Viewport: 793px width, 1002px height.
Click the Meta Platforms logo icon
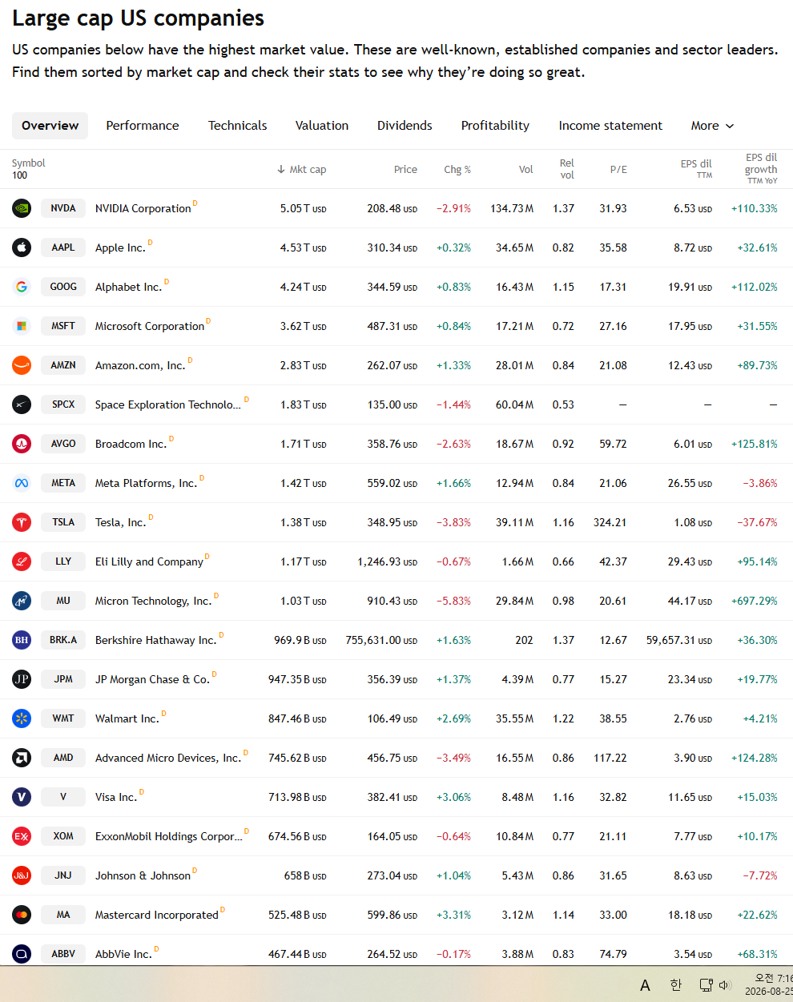point(22,483)
